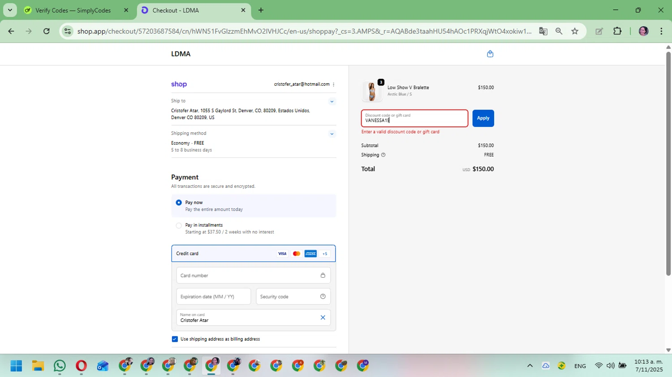
Task: Select the Credit card payment header
Action: click(254, 254)
